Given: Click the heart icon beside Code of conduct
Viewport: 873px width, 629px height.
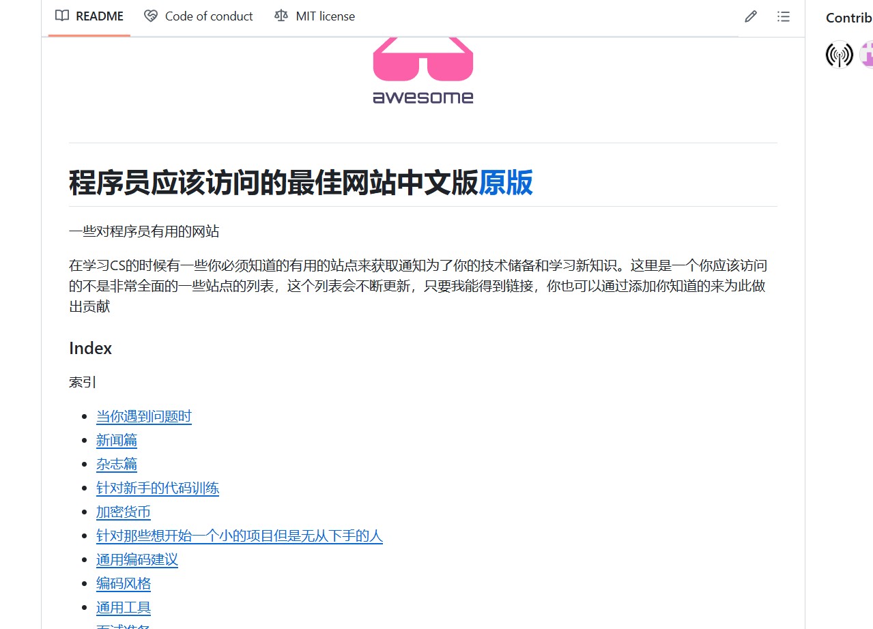Looking at the screenshot, I should click(151, 16).
